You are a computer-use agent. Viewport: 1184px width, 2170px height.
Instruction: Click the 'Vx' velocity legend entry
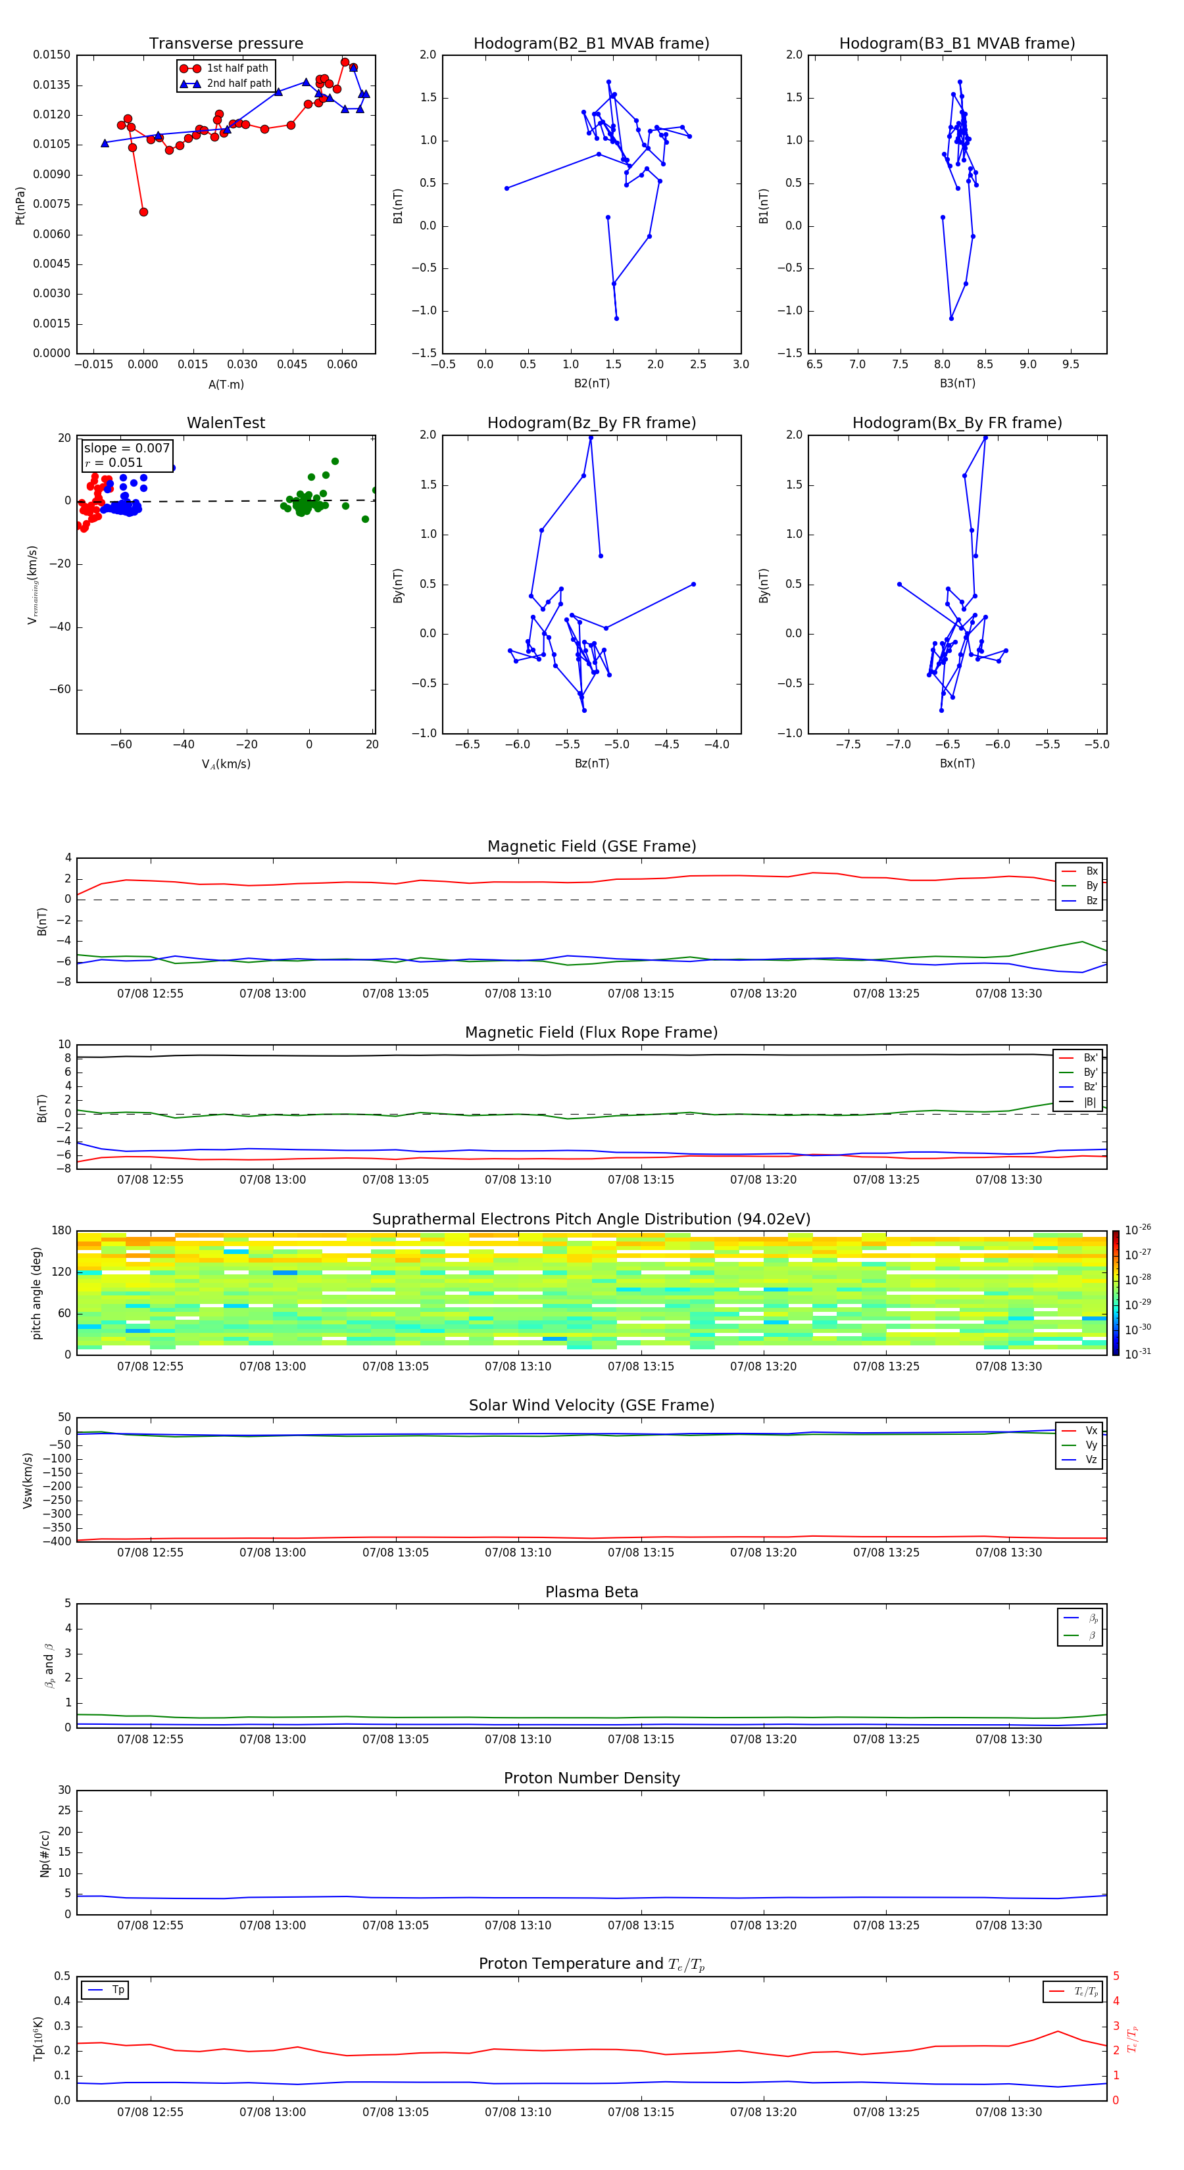tap(1080, 1430)
